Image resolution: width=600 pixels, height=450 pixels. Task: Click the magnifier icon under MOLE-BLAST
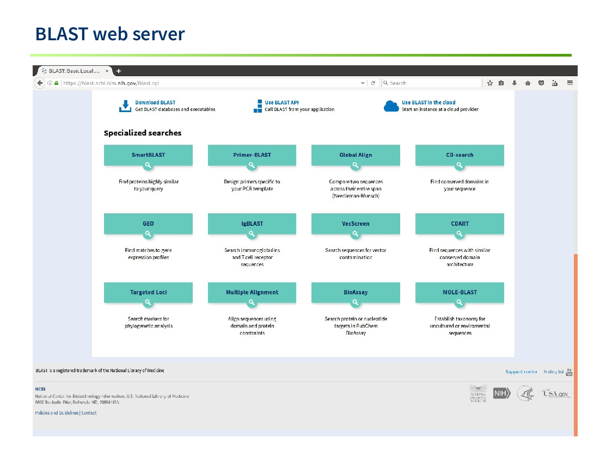click(459, 303)
